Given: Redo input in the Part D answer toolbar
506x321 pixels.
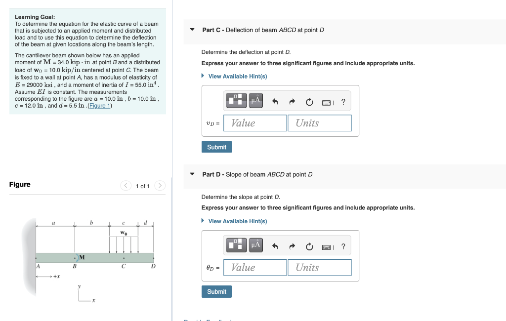Looking at the screenshot, I should click(x=292, y=245).
